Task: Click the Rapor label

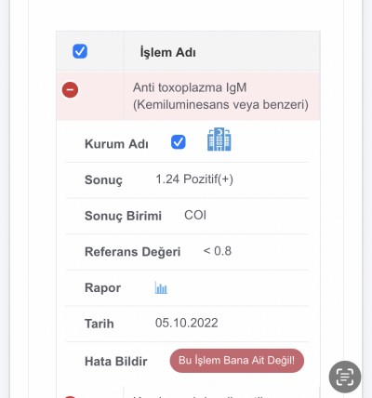Action: (x=102, y=288)
